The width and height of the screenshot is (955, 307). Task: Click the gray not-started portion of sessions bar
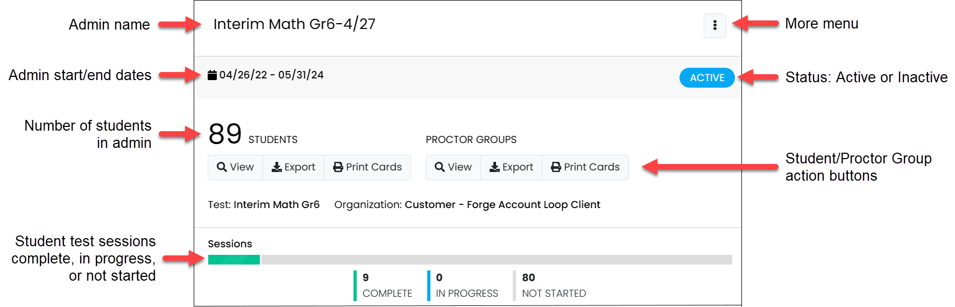(x=495, y=260)
